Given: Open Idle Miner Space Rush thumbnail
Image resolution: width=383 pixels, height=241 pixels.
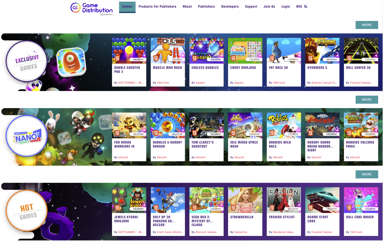Looking at the screenshot, I should [245, 125].
